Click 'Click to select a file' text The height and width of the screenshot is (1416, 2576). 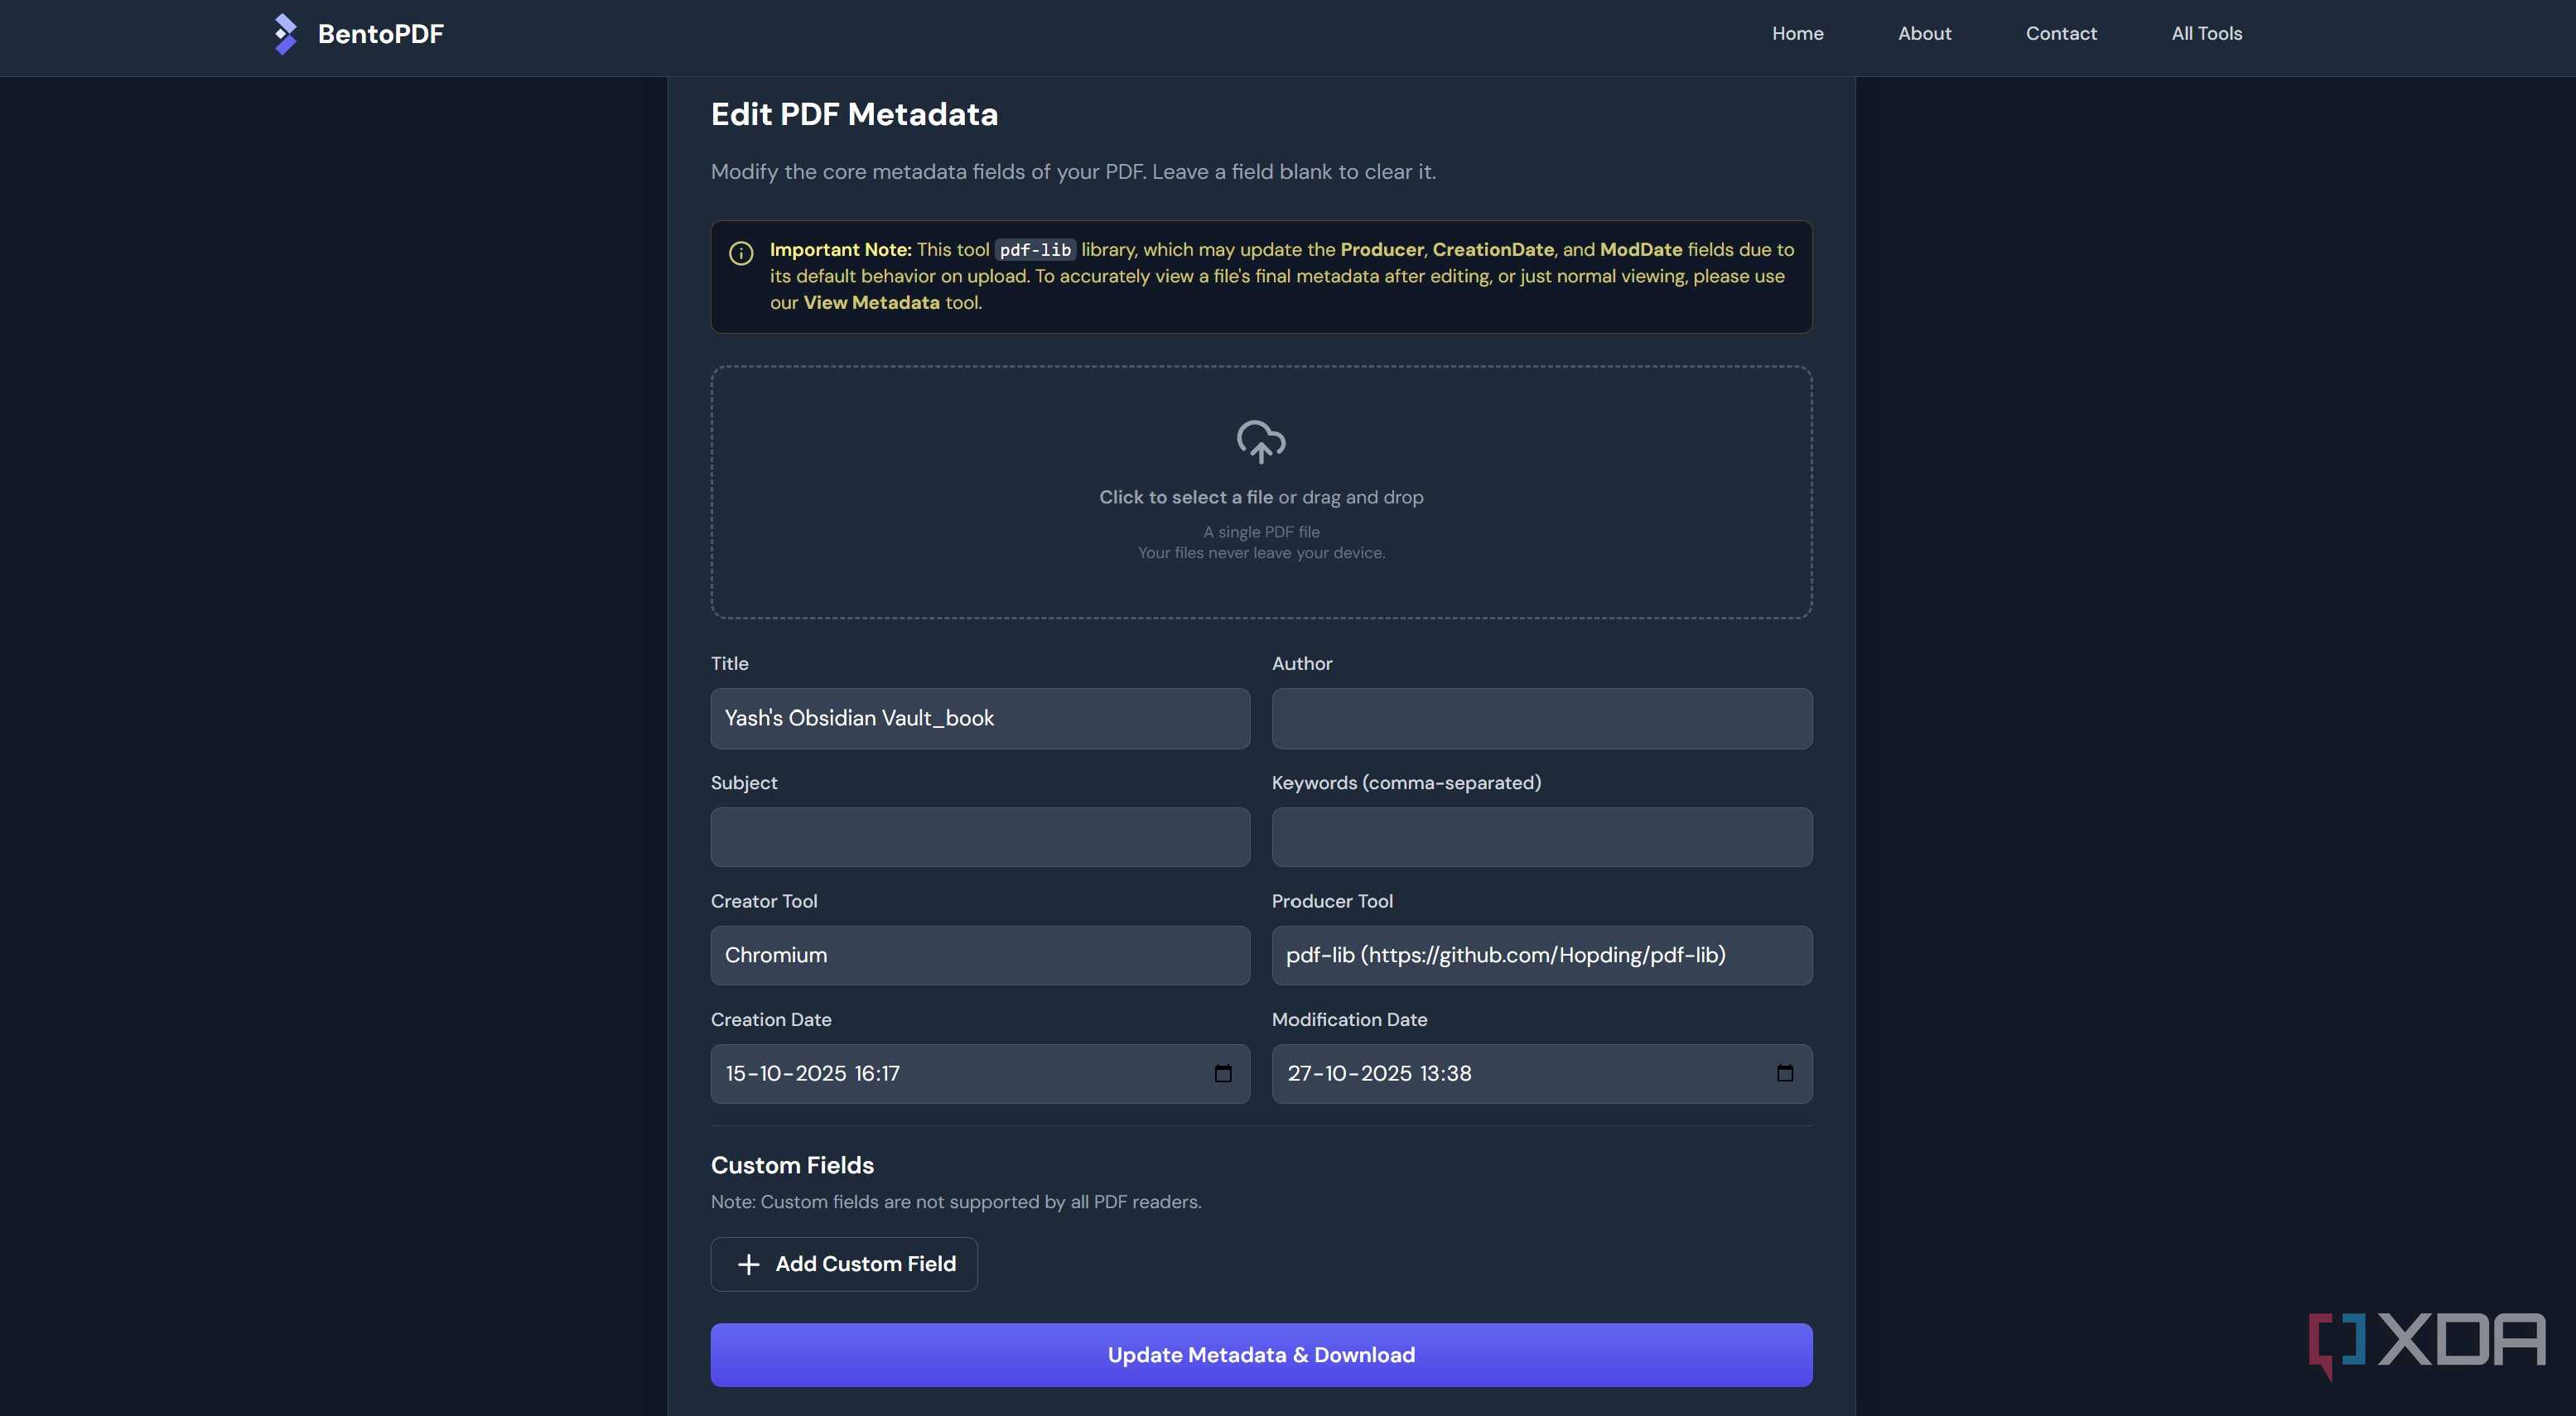tap(1186, 497)
